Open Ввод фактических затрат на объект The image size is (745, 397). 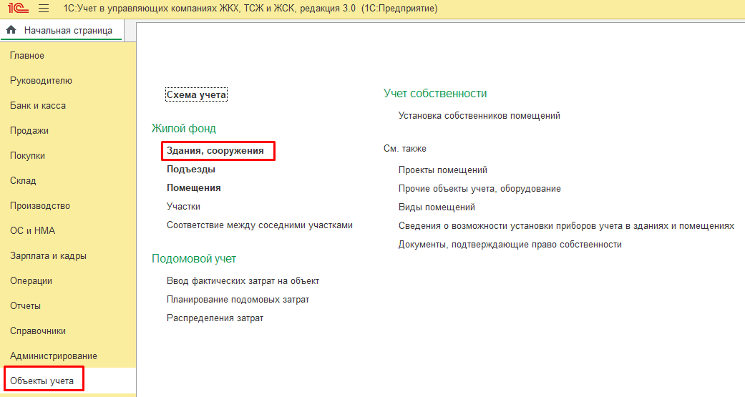pyautogui.click(x=243, y=281)
